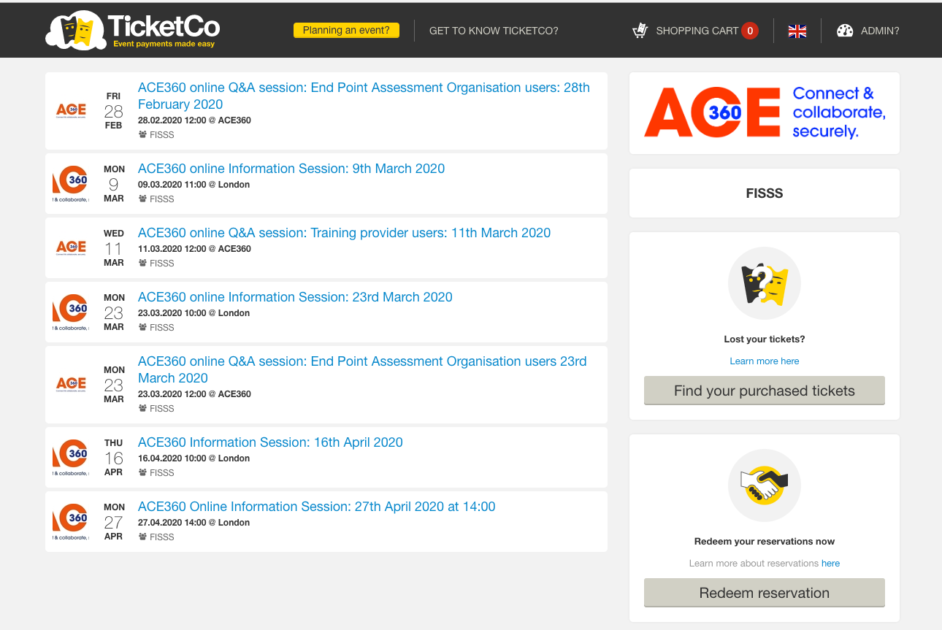
Task: Click the organizer icon under the 11th March session
Action: [142, 263]
